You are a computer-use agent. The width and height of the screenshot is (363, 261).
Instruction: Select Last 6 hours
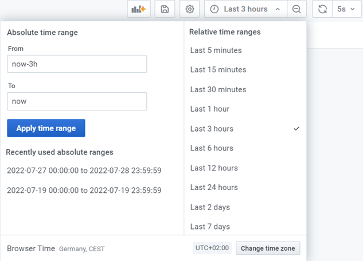(245, 148)
